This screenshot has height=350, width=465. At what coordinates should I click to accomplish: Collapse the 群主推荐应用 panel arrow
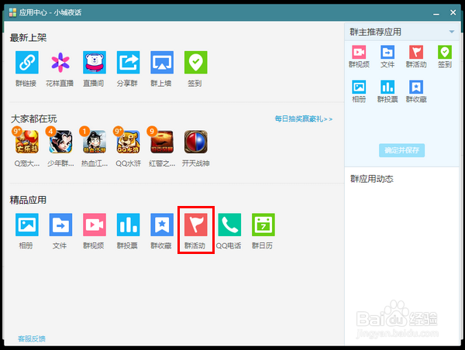tap(452, 32)
